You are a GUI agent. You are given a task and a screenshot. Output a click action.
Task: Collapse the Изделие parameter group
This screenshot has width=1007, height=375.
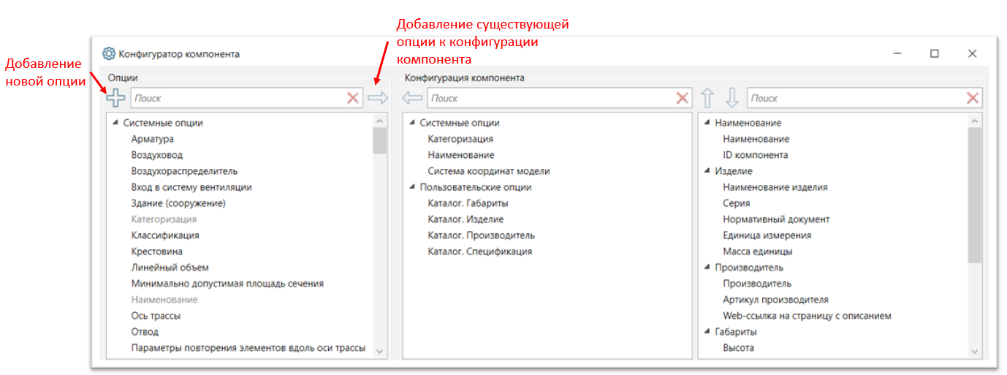click(x=707, y=171)
